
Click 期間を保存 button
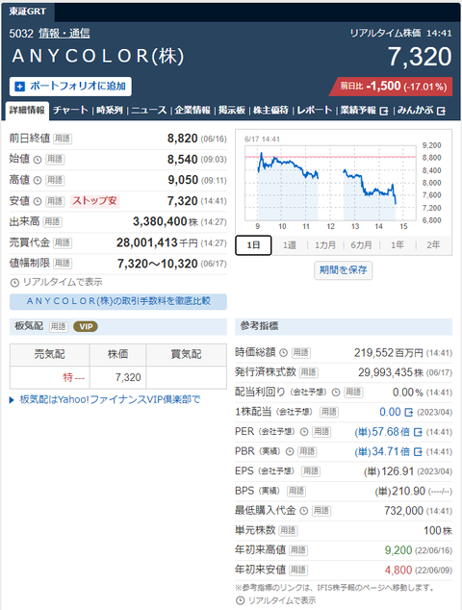pos(344,270)
